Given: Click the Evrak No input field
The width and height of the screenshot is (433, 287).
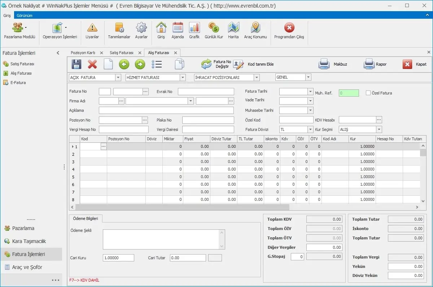Looking at the screenshot, I should 206,92.
